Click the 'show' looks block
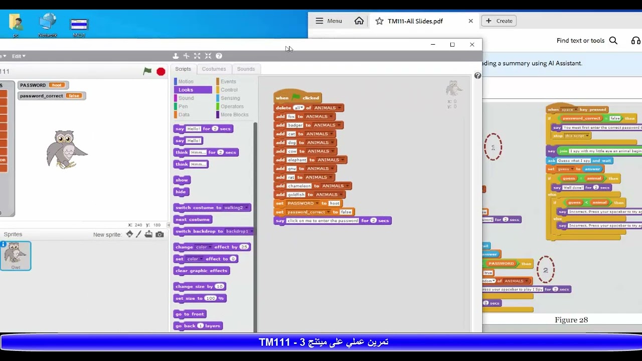This screenshot has height=361, width=642. click(182, 180)
